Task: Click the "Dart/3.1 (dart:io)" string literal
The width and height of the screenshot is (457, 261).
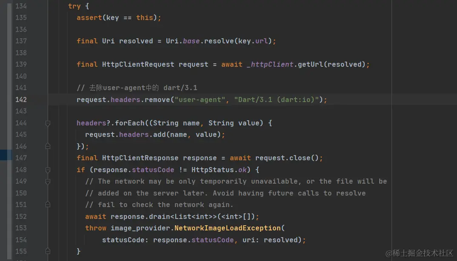Action: click(x=276, y=99)
